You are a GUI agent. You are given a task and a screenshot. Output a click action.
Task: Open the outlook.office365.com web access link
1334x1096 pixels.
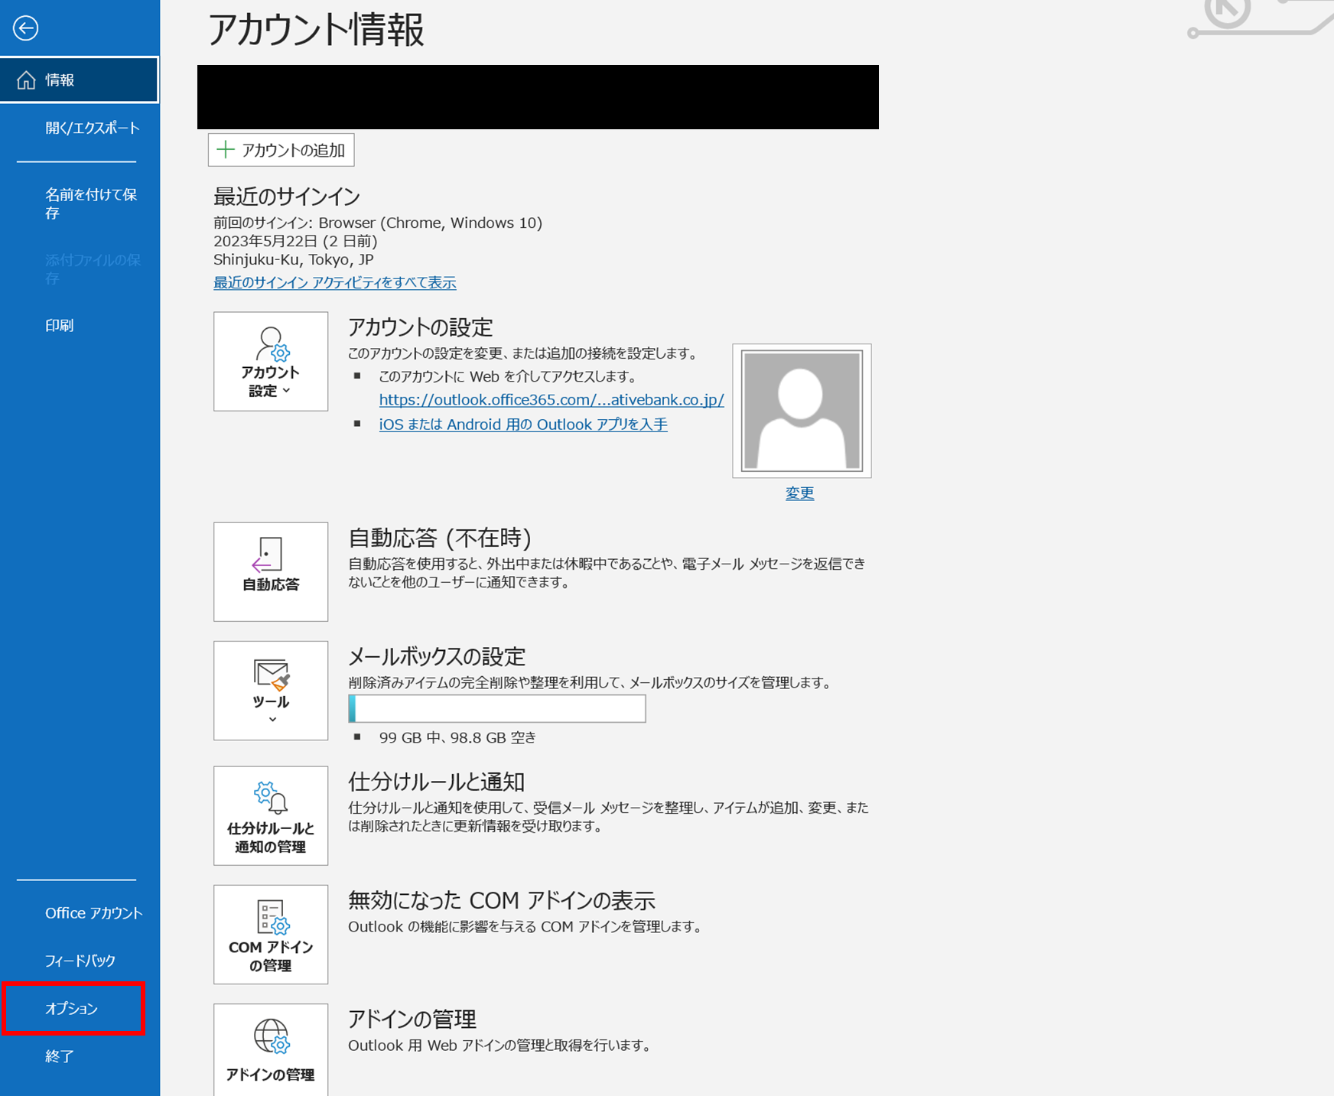click(551, 399)
